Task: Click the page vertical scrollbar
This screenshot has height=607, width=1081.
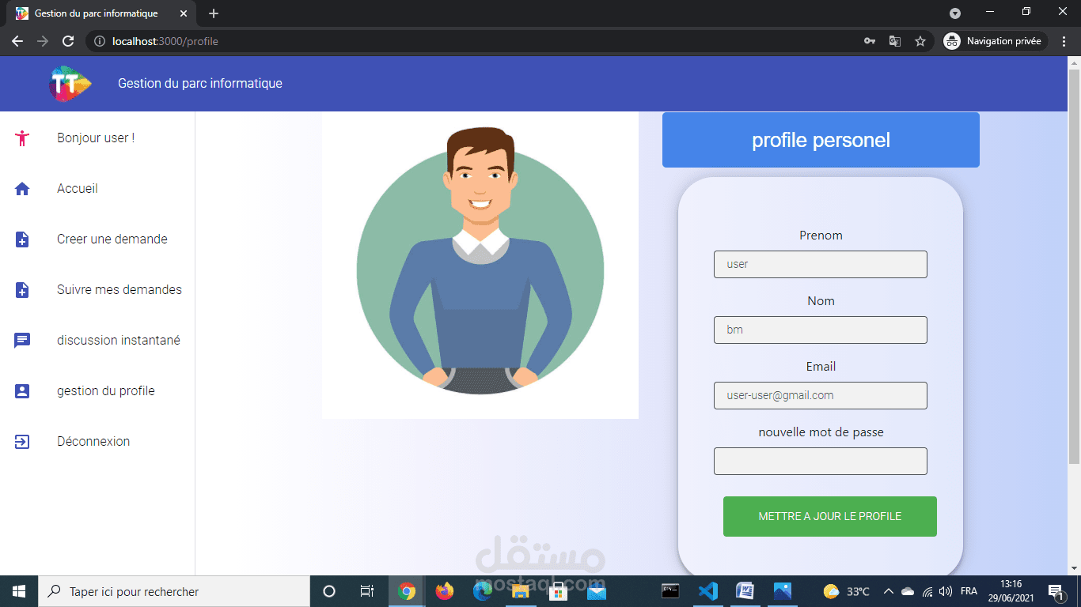Action: 1074,266
